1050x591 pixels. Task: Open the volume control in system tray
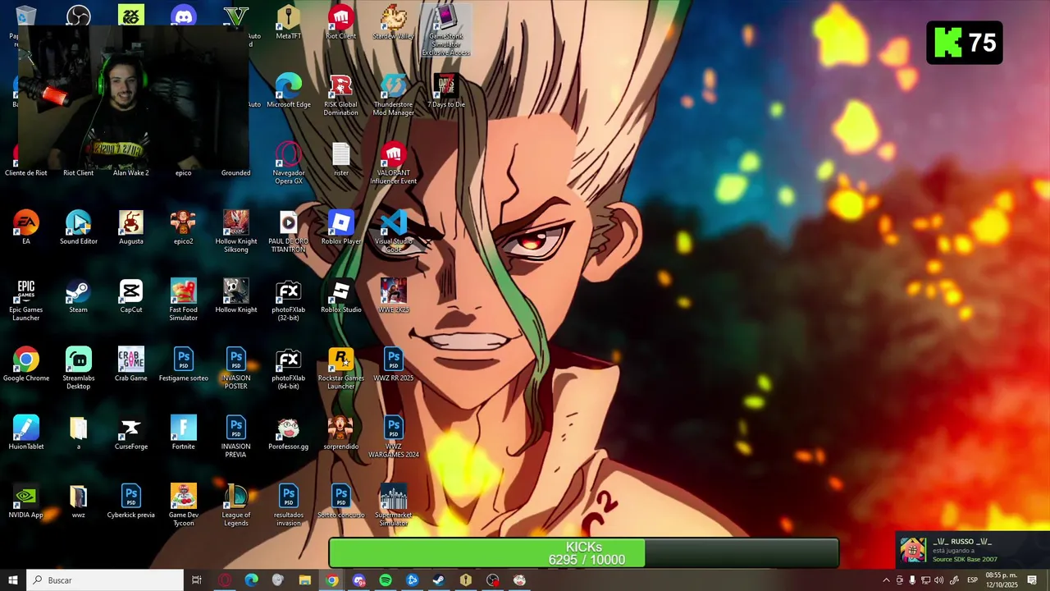[938, 580]
